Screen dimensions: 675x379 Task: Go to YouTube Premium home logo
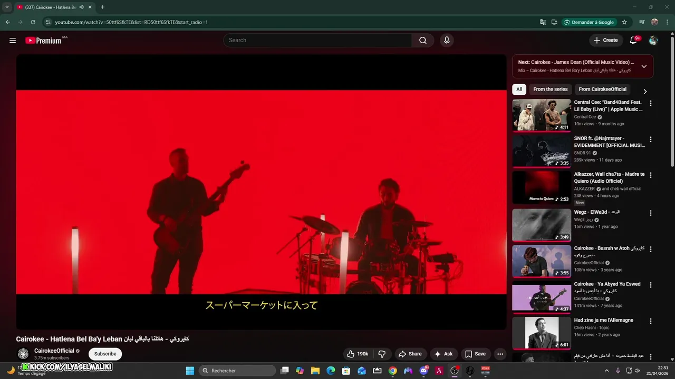pyautogui.click(x=43, y=41)
